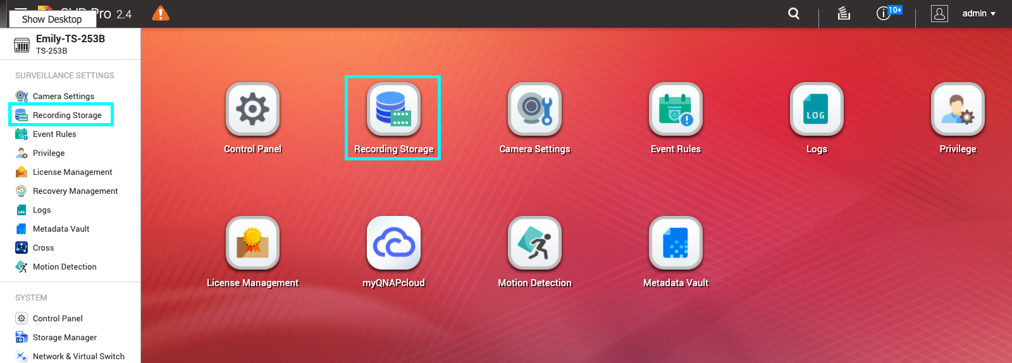Open the Metadata Vault desktop icon

click(x=676, y=243)
